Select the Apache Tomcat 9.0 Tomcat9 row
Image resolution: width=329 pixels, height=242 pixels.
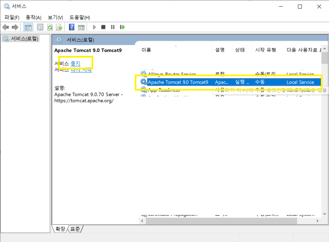(x=230, y=82)
